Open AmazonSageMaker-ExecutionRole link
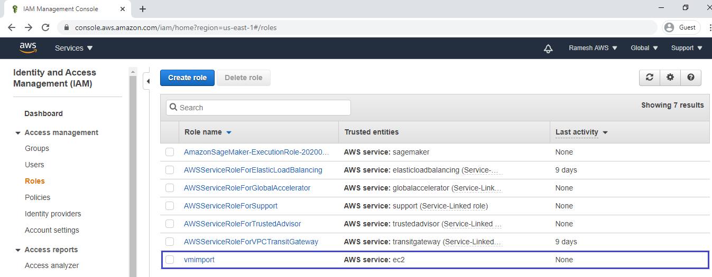The image size is (712, 277). 256,152
